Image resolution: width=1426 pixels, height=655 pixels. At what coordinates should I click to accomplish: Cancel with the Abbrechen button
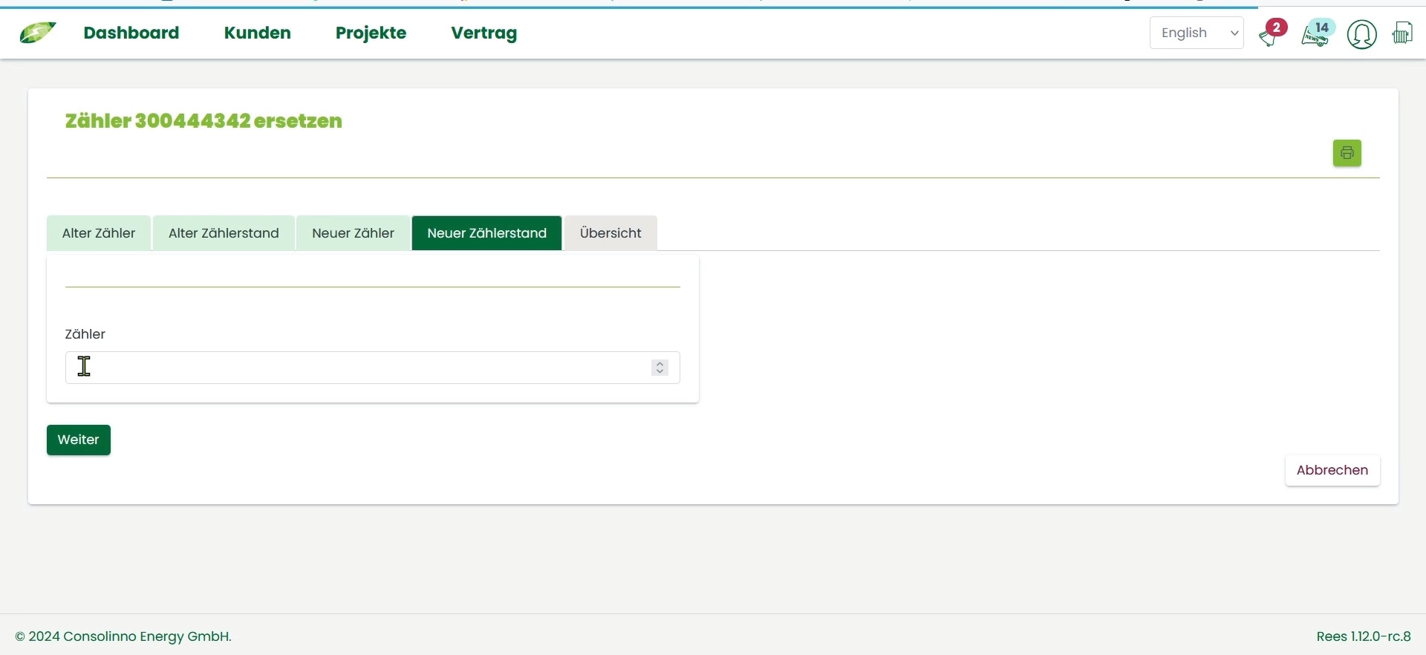(x=1332, y=470)
